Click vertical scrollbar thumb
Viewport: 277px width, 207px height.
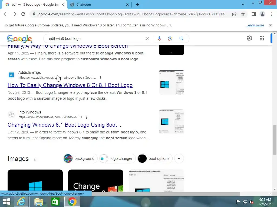point(275,140)
